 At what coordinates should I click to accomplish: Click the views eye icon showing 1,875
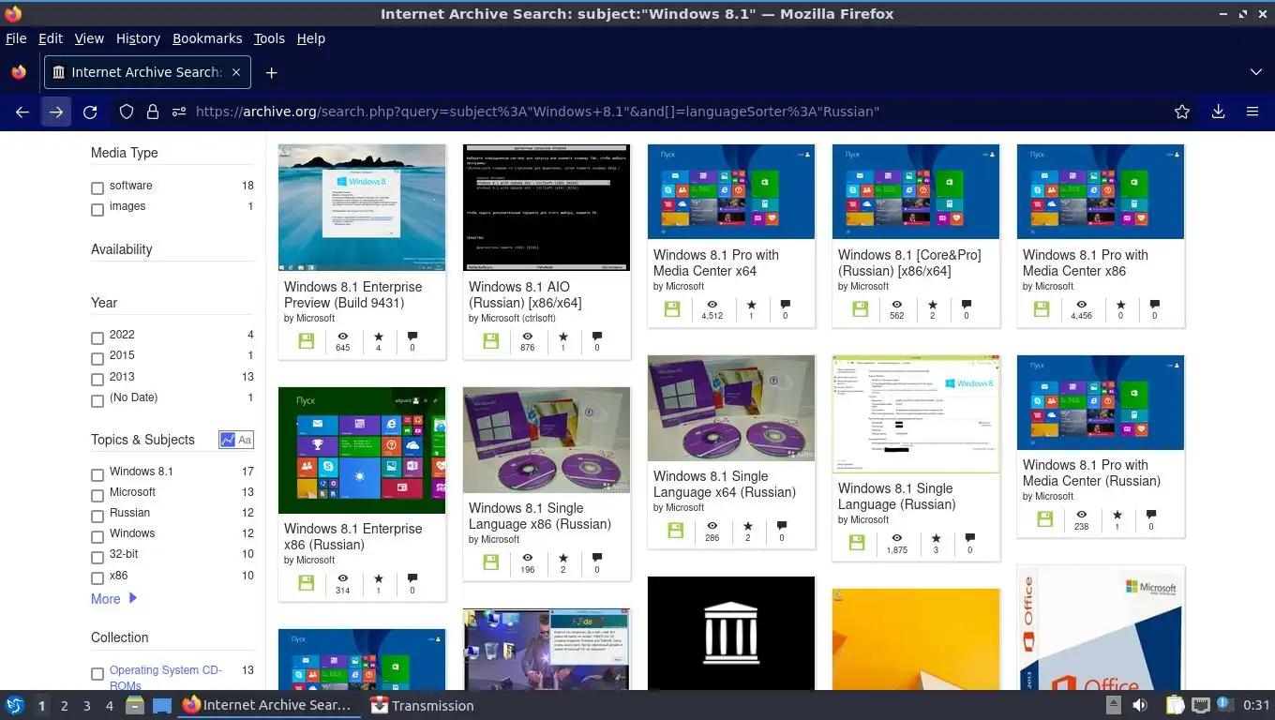896,538
